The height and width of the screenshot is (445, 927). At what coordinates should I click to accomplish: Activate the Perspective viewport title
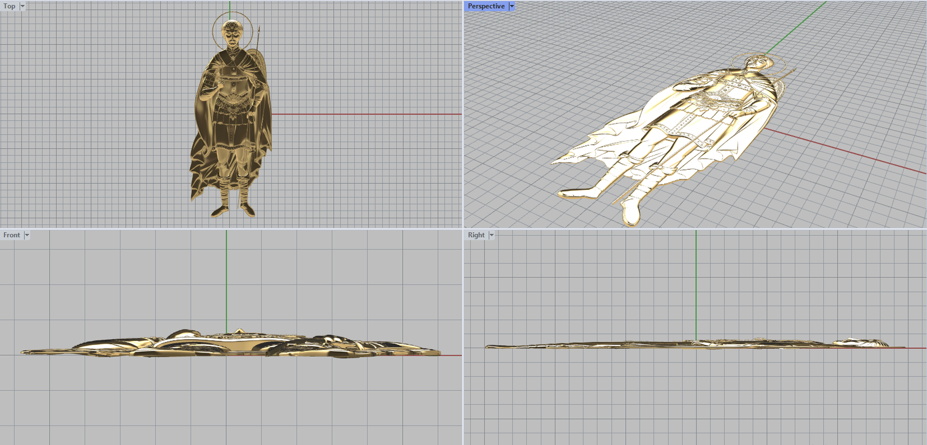(x=486, y=6)
